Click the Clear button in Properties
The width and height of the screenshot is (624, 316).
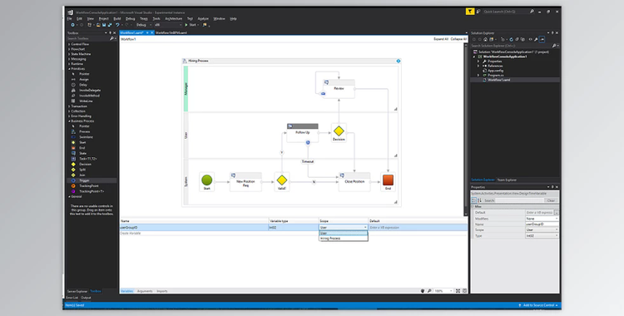[x=551, y=200]
